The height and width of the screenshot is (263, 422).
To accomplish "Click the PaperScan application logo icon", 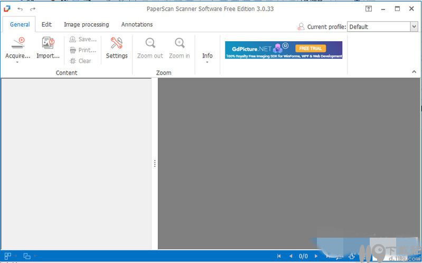I will pyautogui.click(x=7, y=8).
